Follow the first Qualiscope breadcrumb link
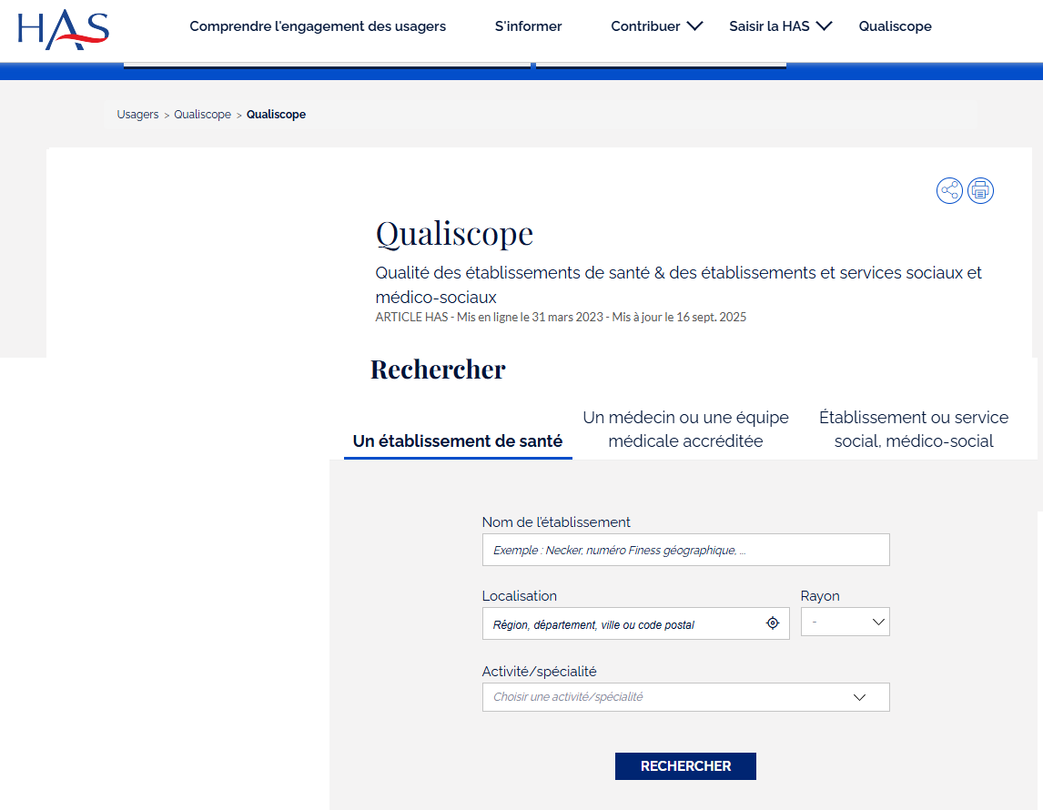Image resolution: width=1043 pixels, height=810 pixels. click(x=202, y=115)
